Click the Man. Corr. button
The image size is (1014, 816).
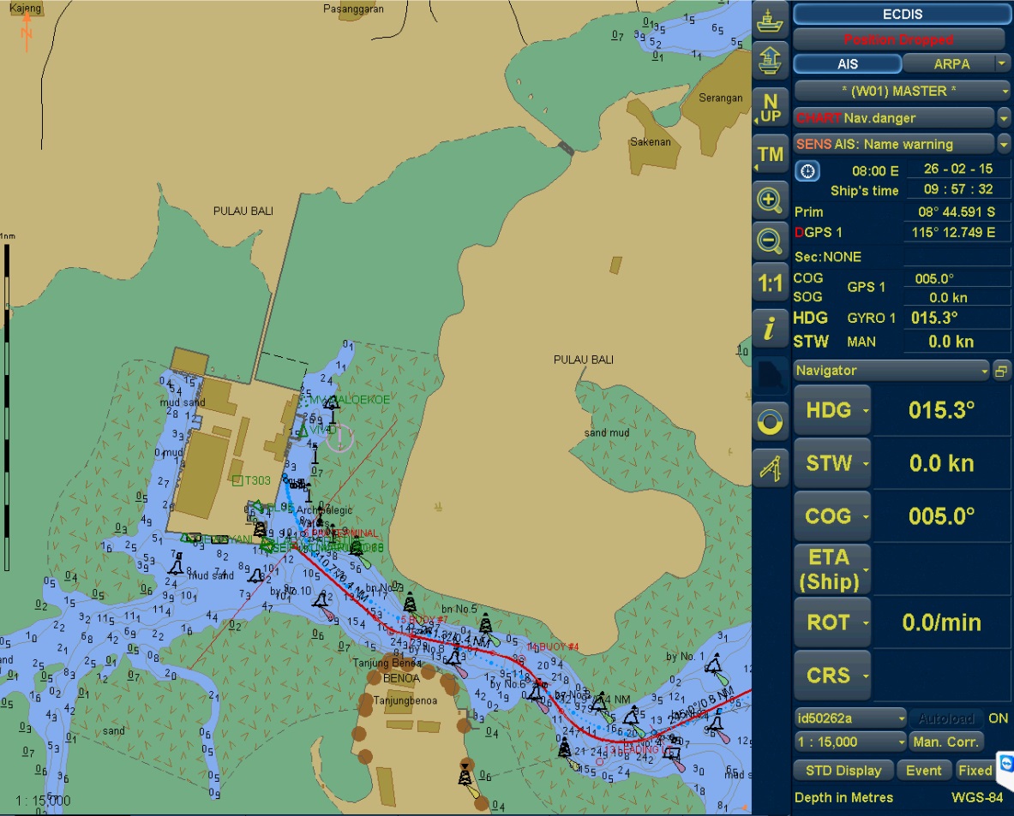[x=946, y=742]
